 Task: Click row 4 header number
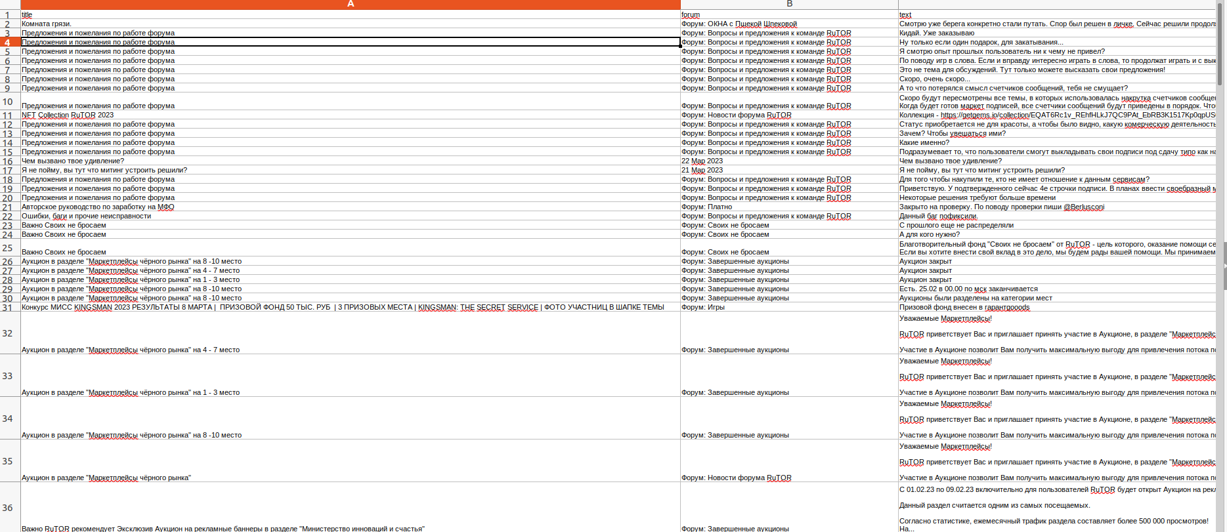point(8,43)
